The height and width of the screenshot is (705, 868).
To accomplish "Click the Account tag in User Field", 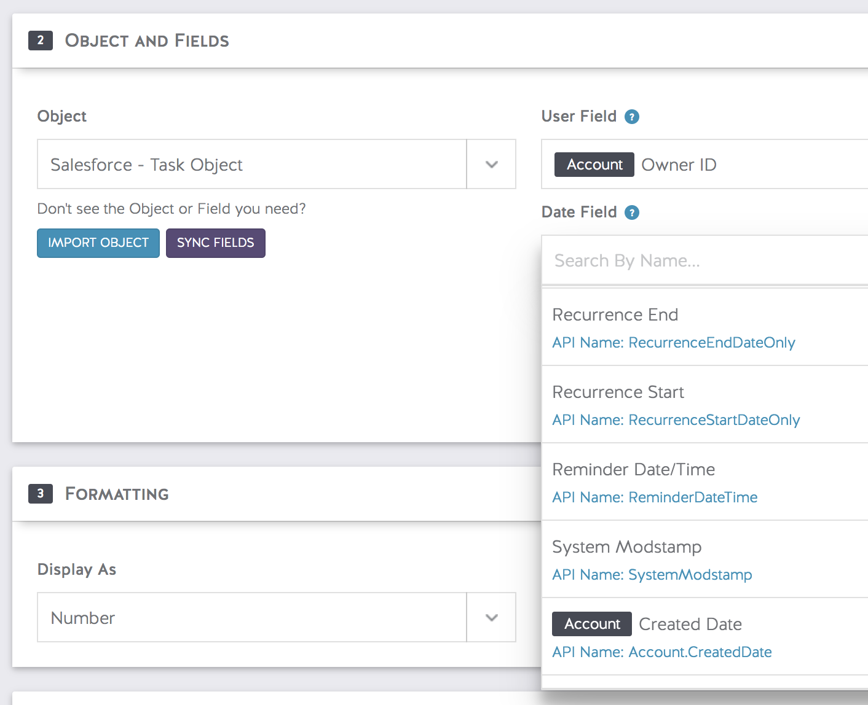I will [594, 165].
